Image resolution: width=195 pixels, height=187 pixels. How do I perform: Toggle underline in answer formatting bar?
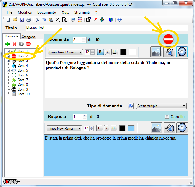pyautogui.click(x=114, y=128)
